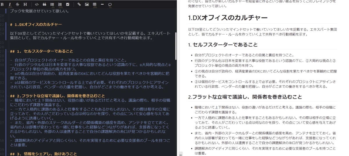Insert code block with the code icon
The height and width of the screenshot is (156, 349).
37,4
